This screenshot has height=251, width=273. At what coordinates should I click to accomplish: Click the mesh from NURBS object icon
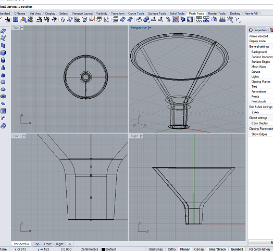[x=3, y=31]
